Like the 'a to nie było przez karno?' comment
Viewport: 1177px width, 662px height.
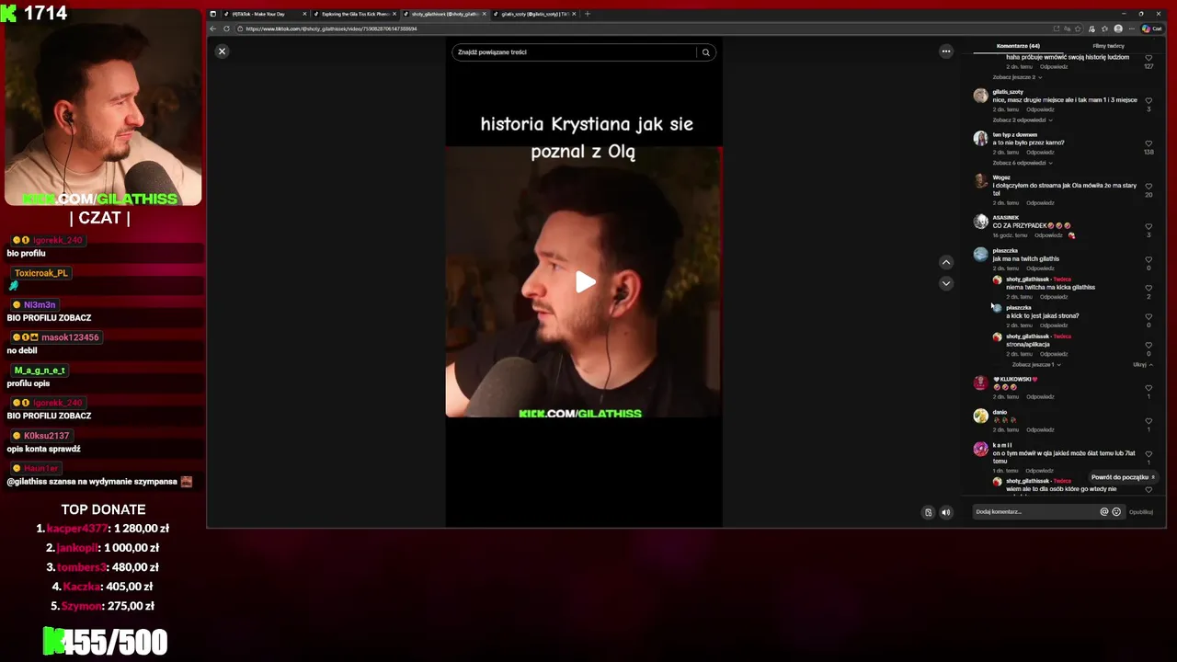[x=1148, y=143]
